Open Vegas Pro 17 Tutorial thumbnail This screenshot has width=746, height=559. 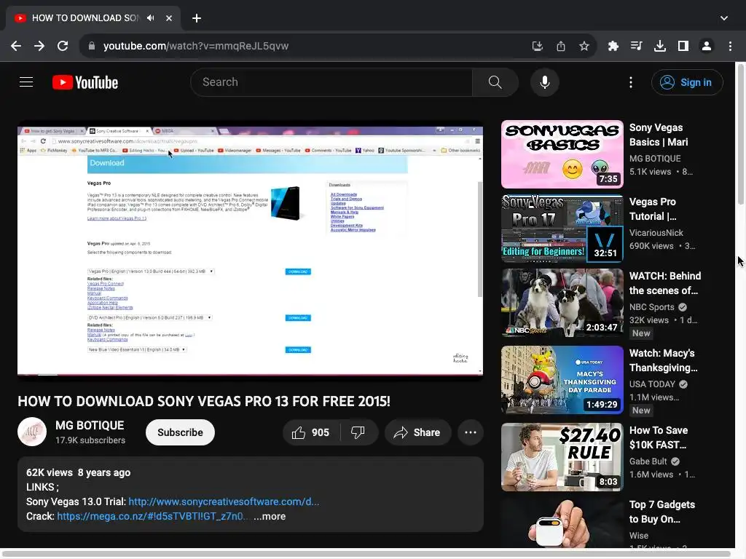coord(562,229)
